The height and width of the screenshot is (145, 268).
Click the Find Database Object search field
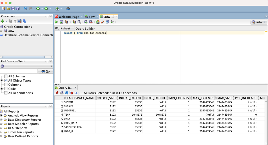pos(19,71)
